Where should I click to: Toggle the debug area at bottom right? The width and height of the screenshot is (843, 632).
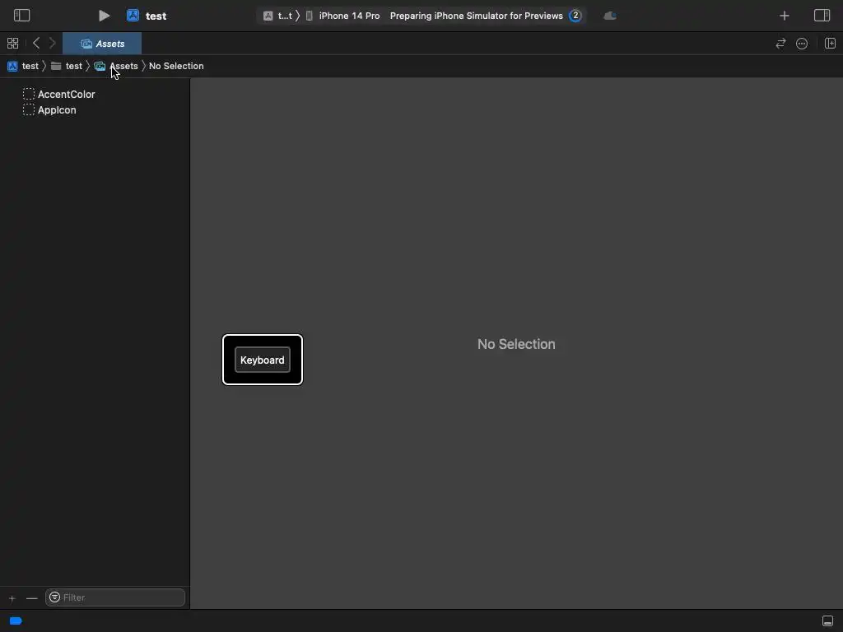[828, 620]
